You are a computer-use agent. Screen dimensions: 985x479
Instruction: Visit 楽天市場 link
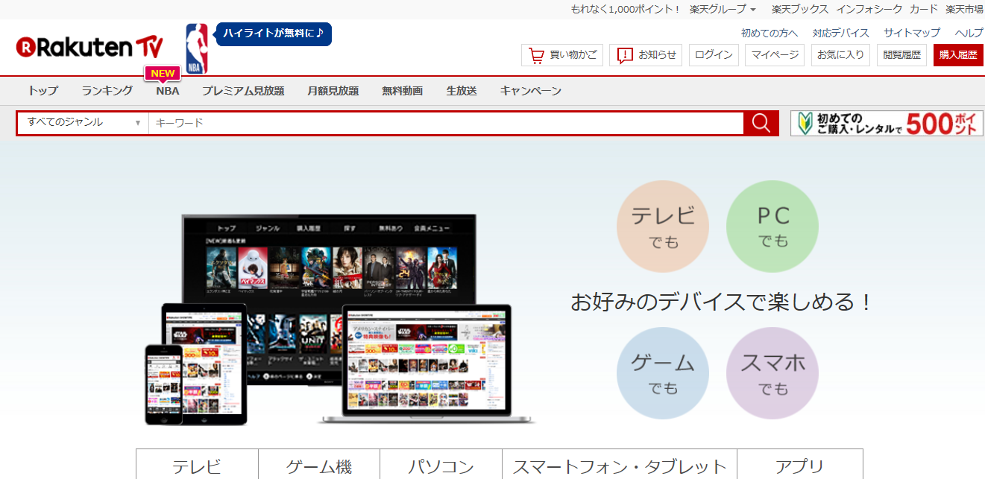click(965, 9)
